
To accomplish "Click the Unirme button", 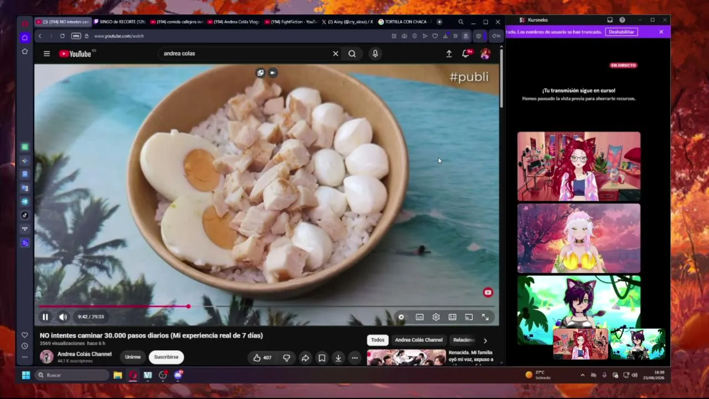I will point(132,357).
